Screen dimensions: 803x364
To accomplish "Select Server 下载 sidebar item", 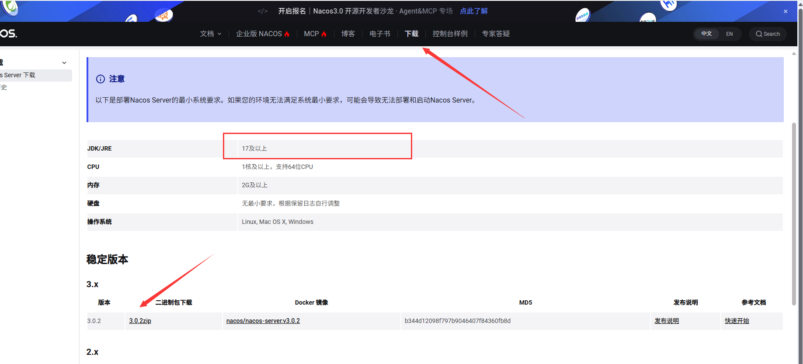I will pyautogui.click(x=36, y=75).
